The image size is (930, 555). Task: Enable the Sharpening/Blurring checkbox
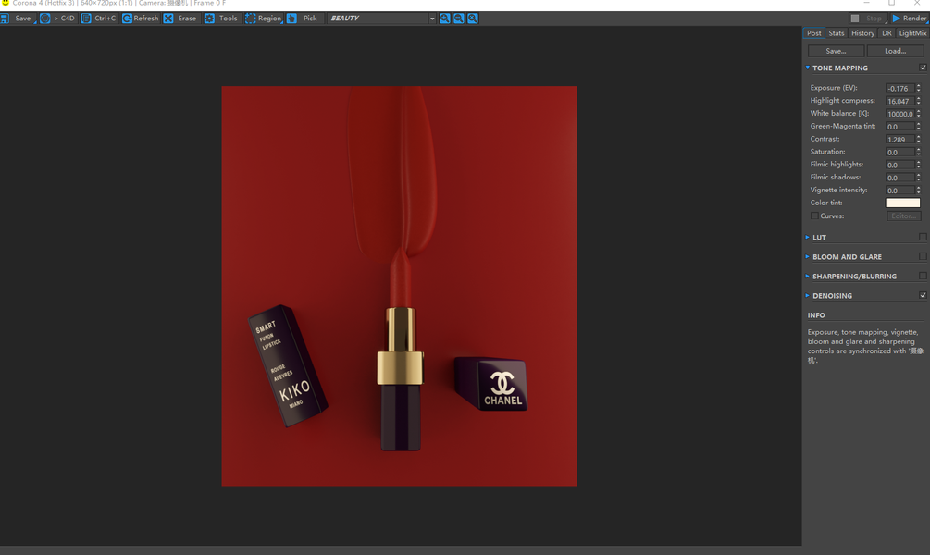(923, 276)
